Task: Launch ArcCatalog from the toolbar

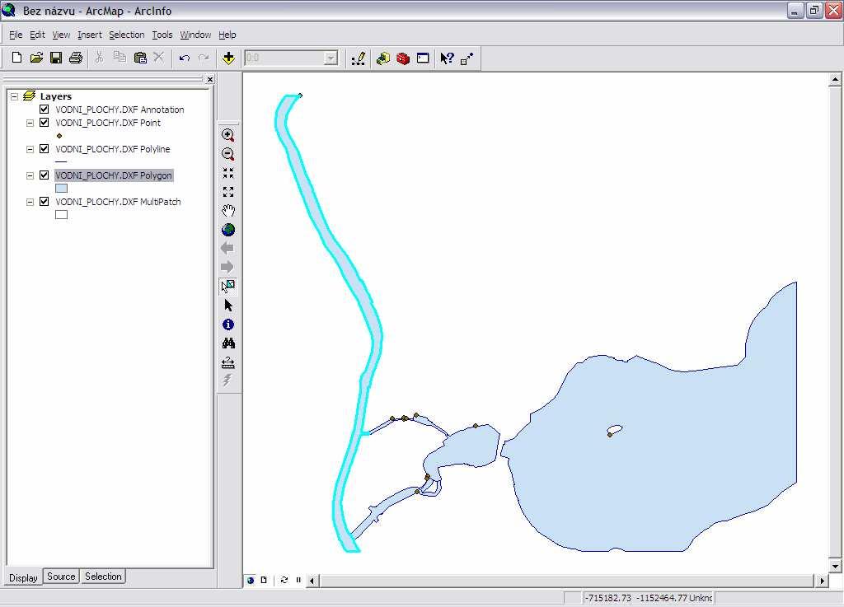Action: pos(383,58)
